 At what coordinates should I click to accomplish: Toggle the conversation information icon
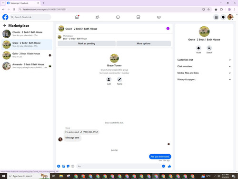pyautogui.click(x=168, y=29)
